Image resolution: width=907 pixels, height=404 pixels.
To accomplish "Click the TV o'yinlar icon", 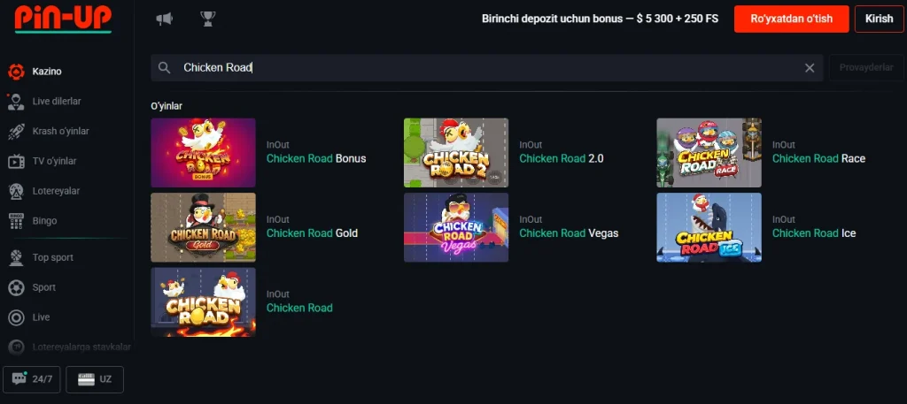I will (16, 161).
